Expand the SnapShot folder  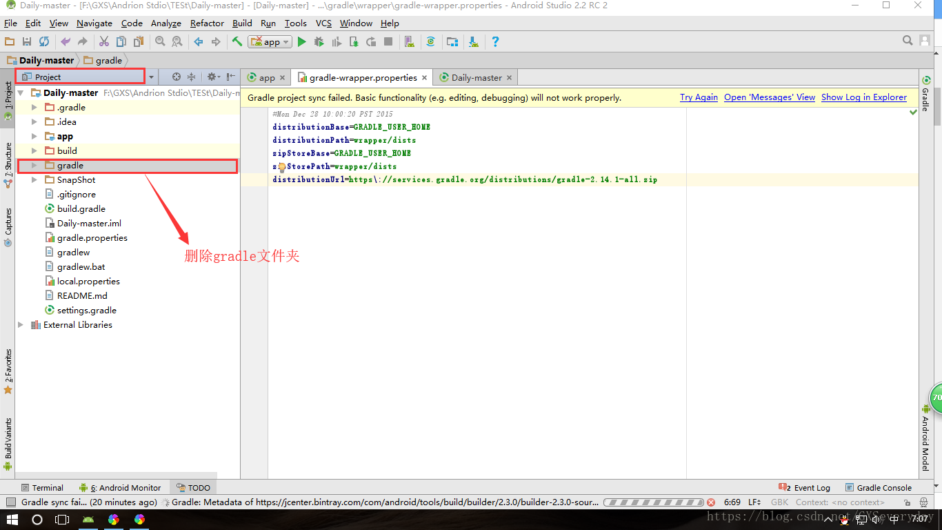(34, 179)
